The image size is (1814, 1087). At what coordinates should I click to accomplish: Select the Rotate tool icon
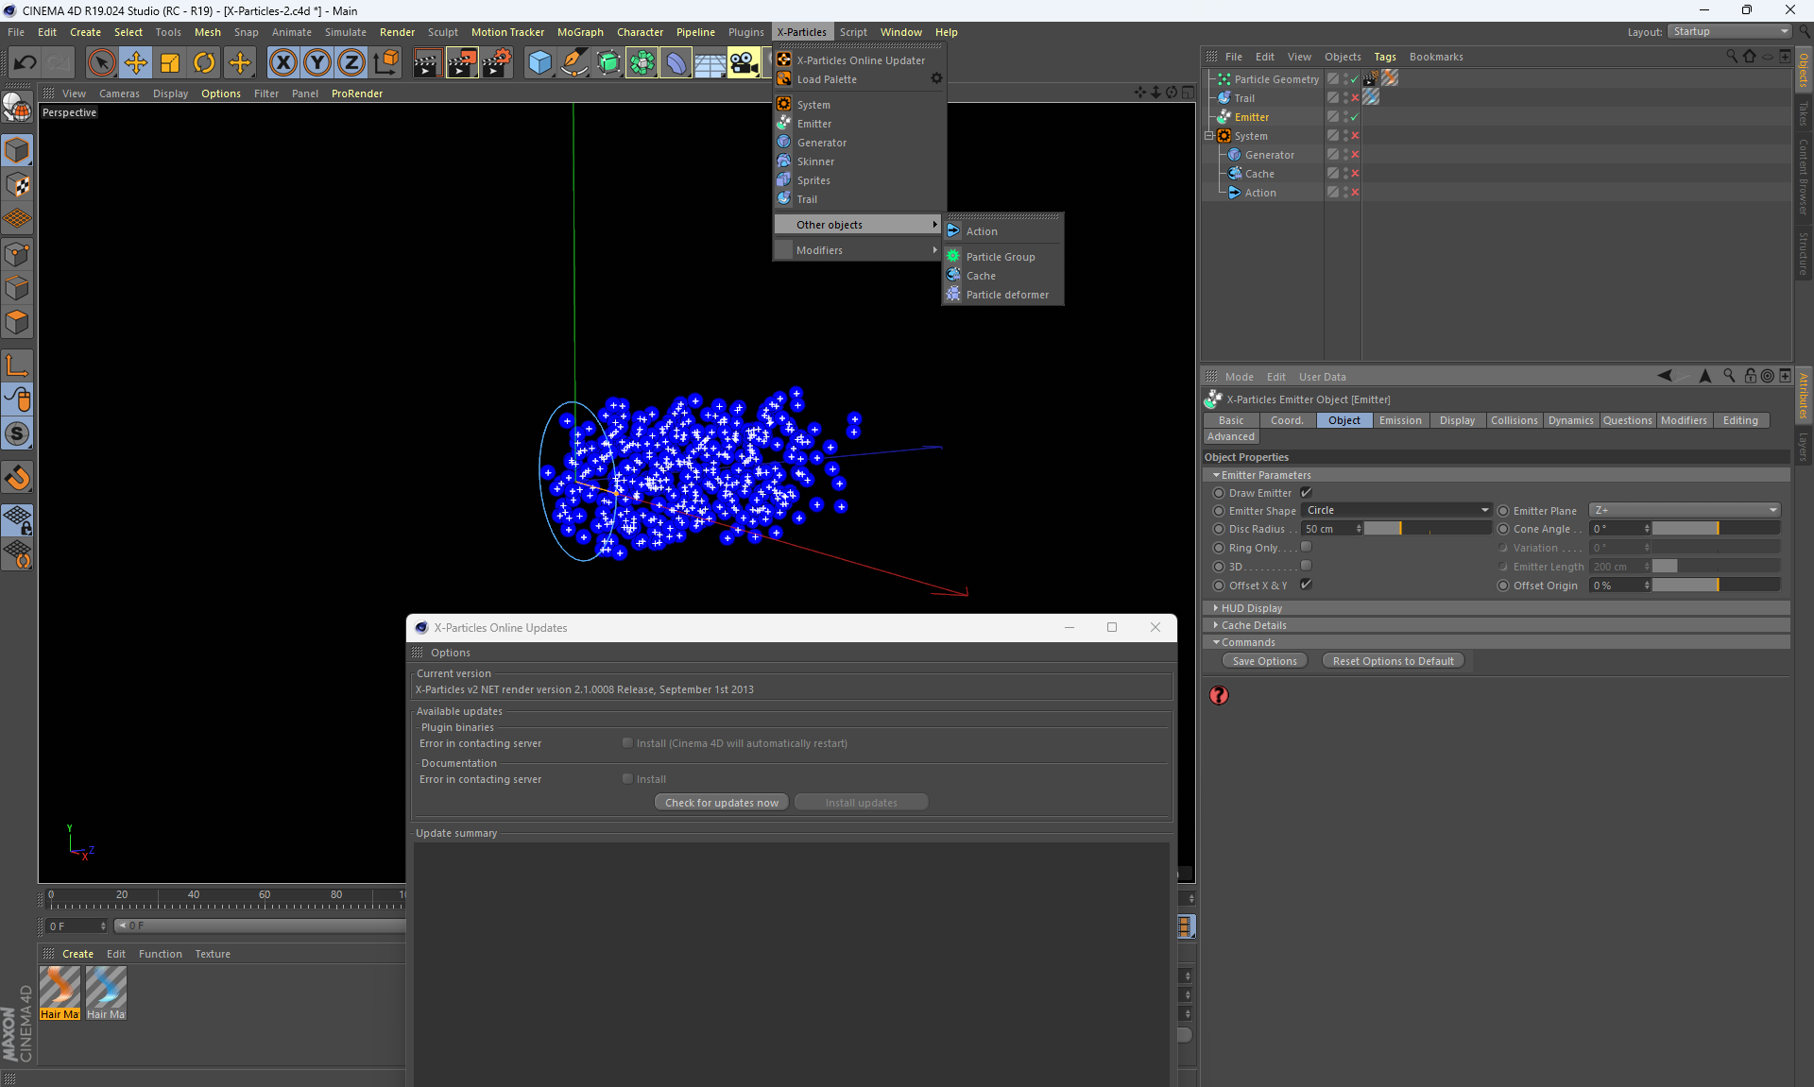tap(204, 63)
